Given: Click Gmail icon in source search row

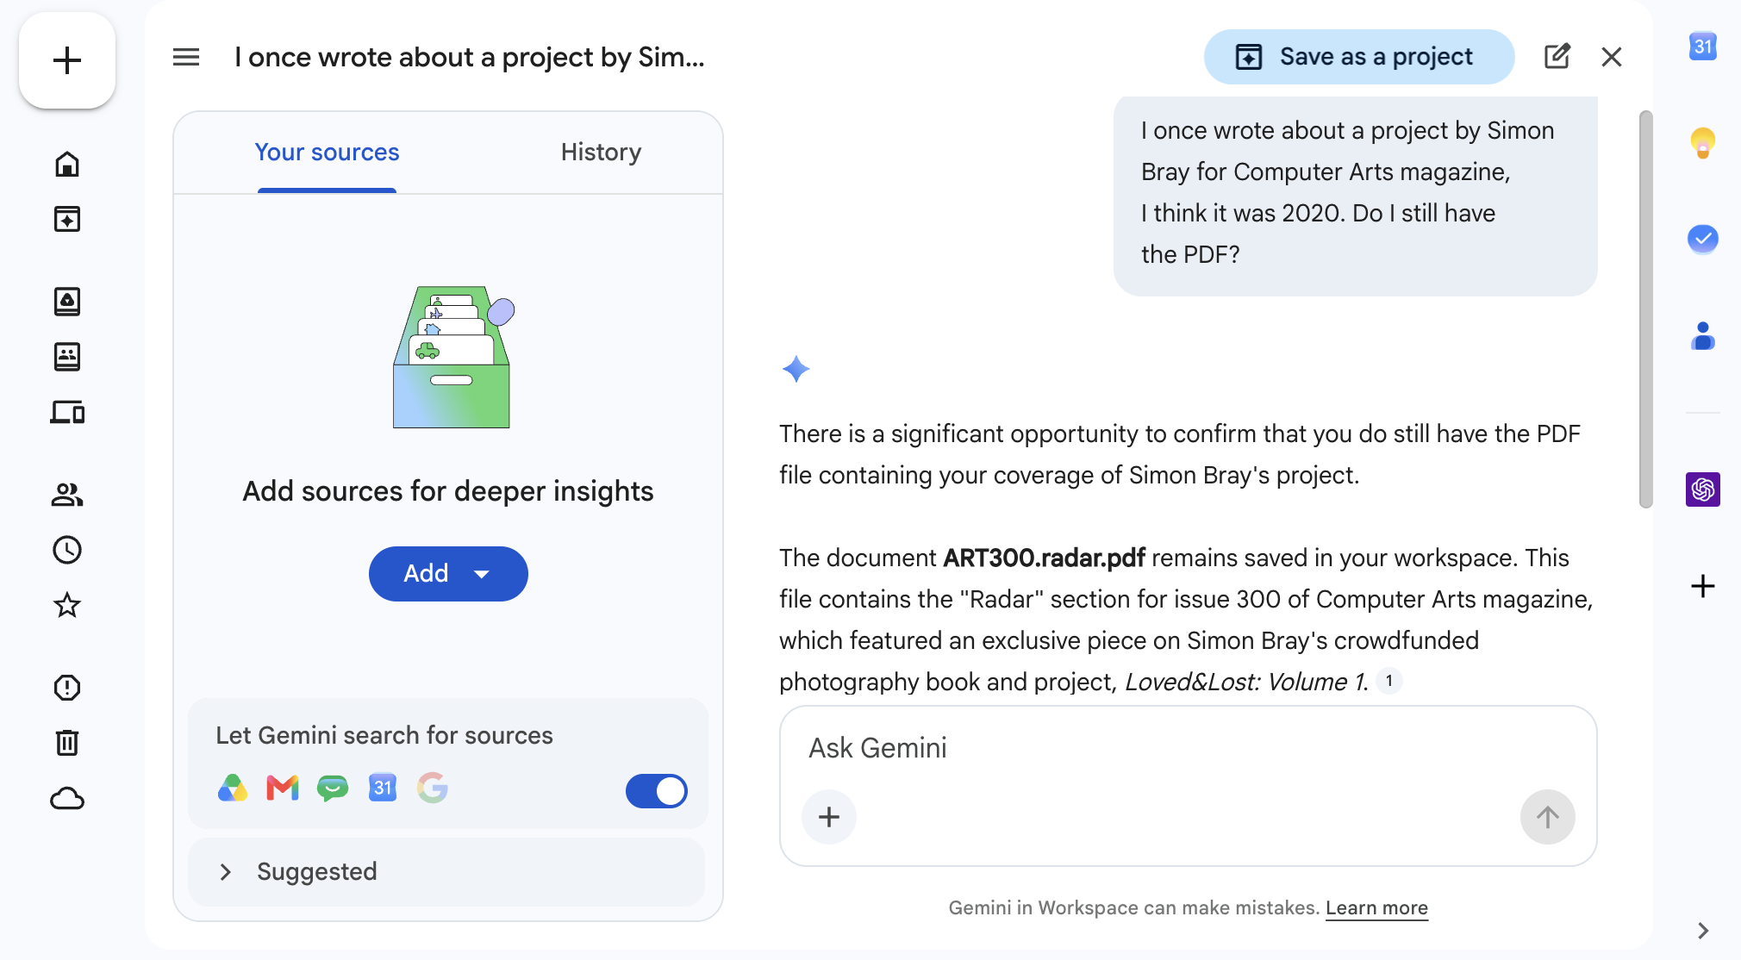Looking at the screenshot, I should 283,788.
